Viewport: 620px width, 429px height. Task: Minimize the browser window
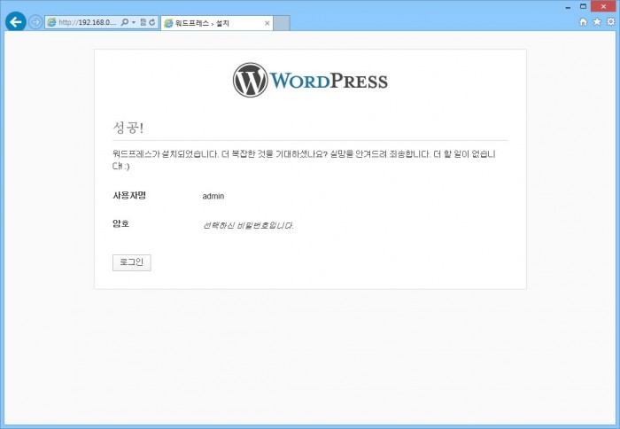(x=569, y=7)
